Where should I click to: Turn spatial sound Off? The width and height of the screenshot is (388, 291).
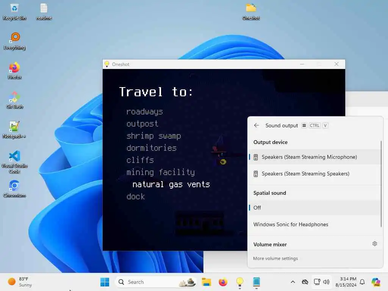pyautogui.click(x=315, y=208)
